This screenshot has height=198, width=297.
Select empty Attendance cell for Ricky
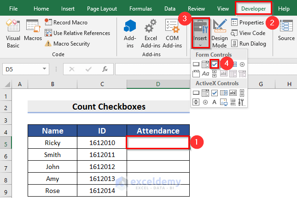[x=158, y=142]
